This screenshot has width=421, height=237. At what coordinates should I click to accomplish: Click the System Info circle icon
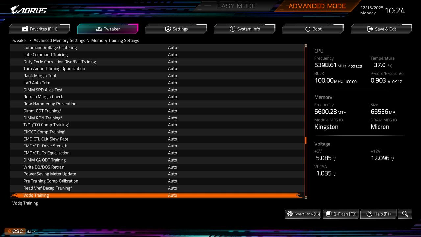click(x=233, y=29)
